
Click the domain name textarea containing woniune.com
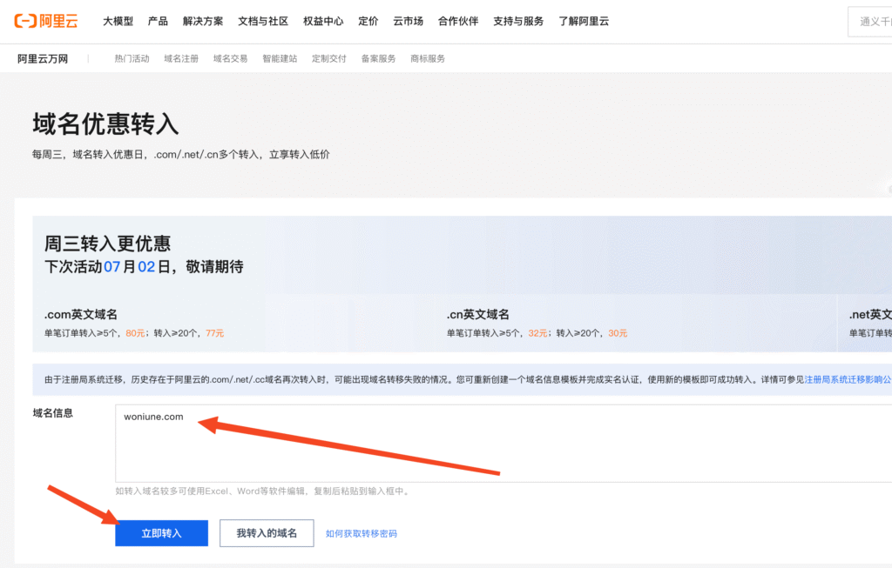point(503,444)
